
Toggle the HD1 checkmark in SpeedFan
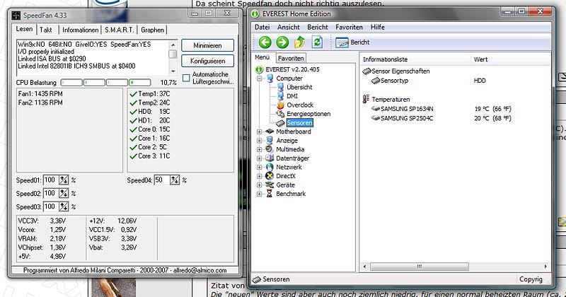coord(133,120)
